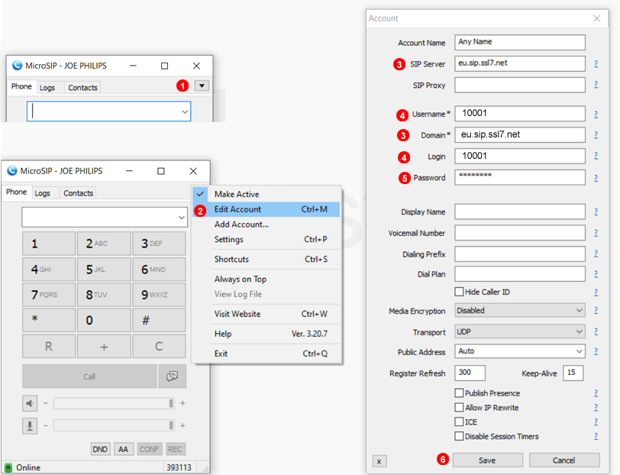This screenshot has height=475, width=620.
Task: Toggle the REC recording button
Action: 175,449
